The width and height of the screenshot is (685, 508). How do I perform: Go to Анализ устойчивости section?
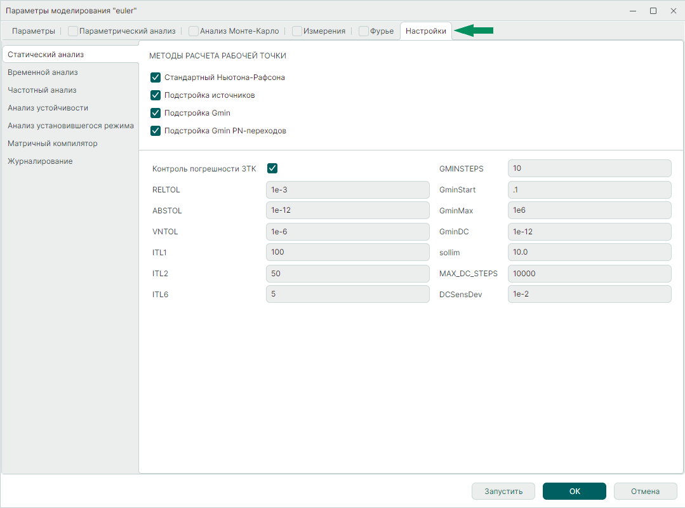(x=48, y=108)
